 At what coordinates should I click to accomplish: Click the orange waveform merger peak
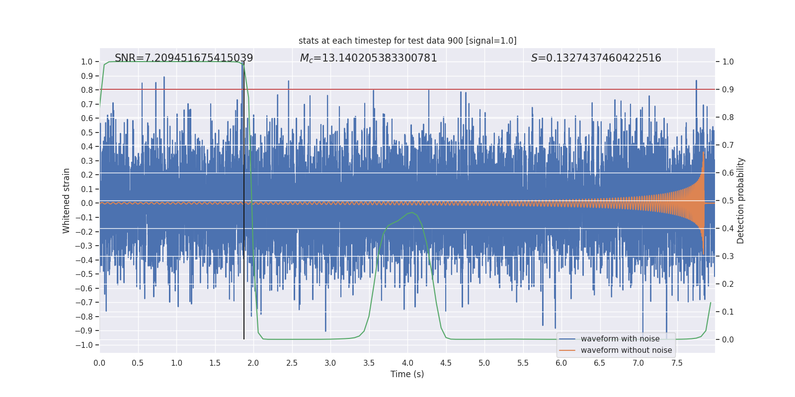[704, 153]
